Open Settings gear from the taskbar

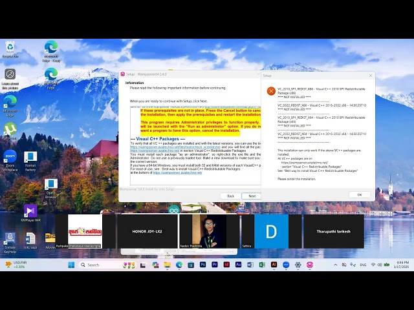click(298, 265)
